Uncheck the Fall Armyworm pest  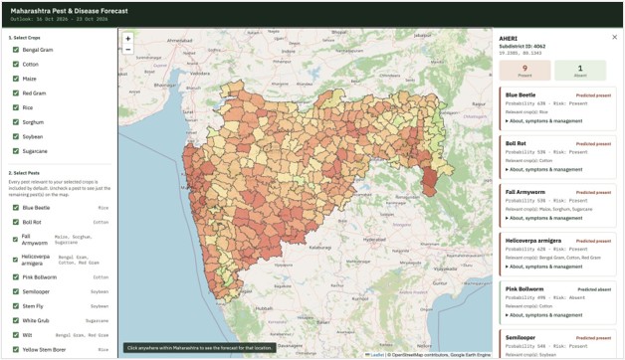point(16,240)
